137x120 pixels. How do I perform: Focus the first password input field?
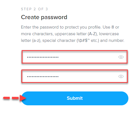click(x=75, y=57)
